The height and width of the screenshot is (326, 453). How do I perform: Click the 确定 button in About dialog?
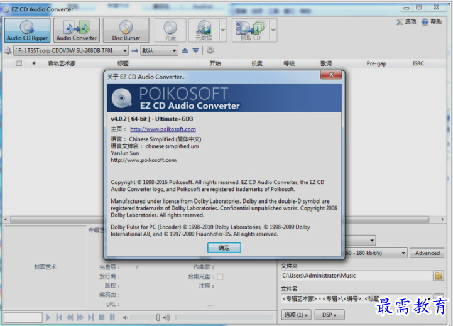(x=224, y=247)
